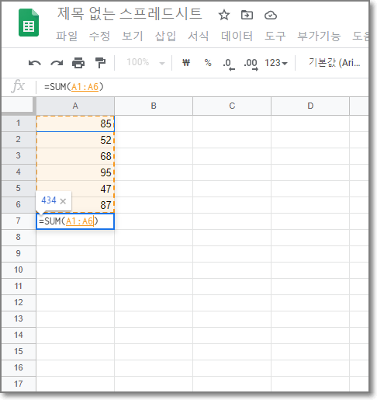
Task: Click cell A3 containing 68
Action: tap(75, 156)
